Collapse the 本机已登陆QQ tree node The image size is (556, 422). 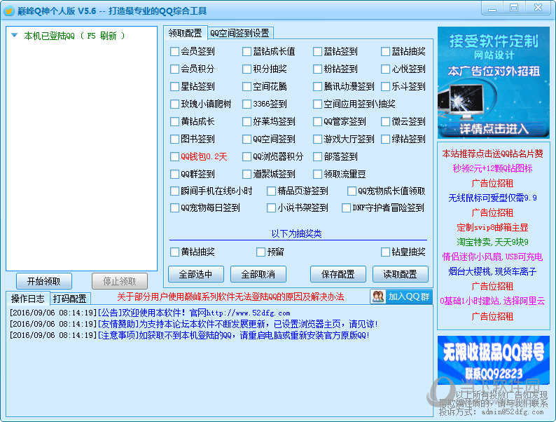(x=14, y=36)
